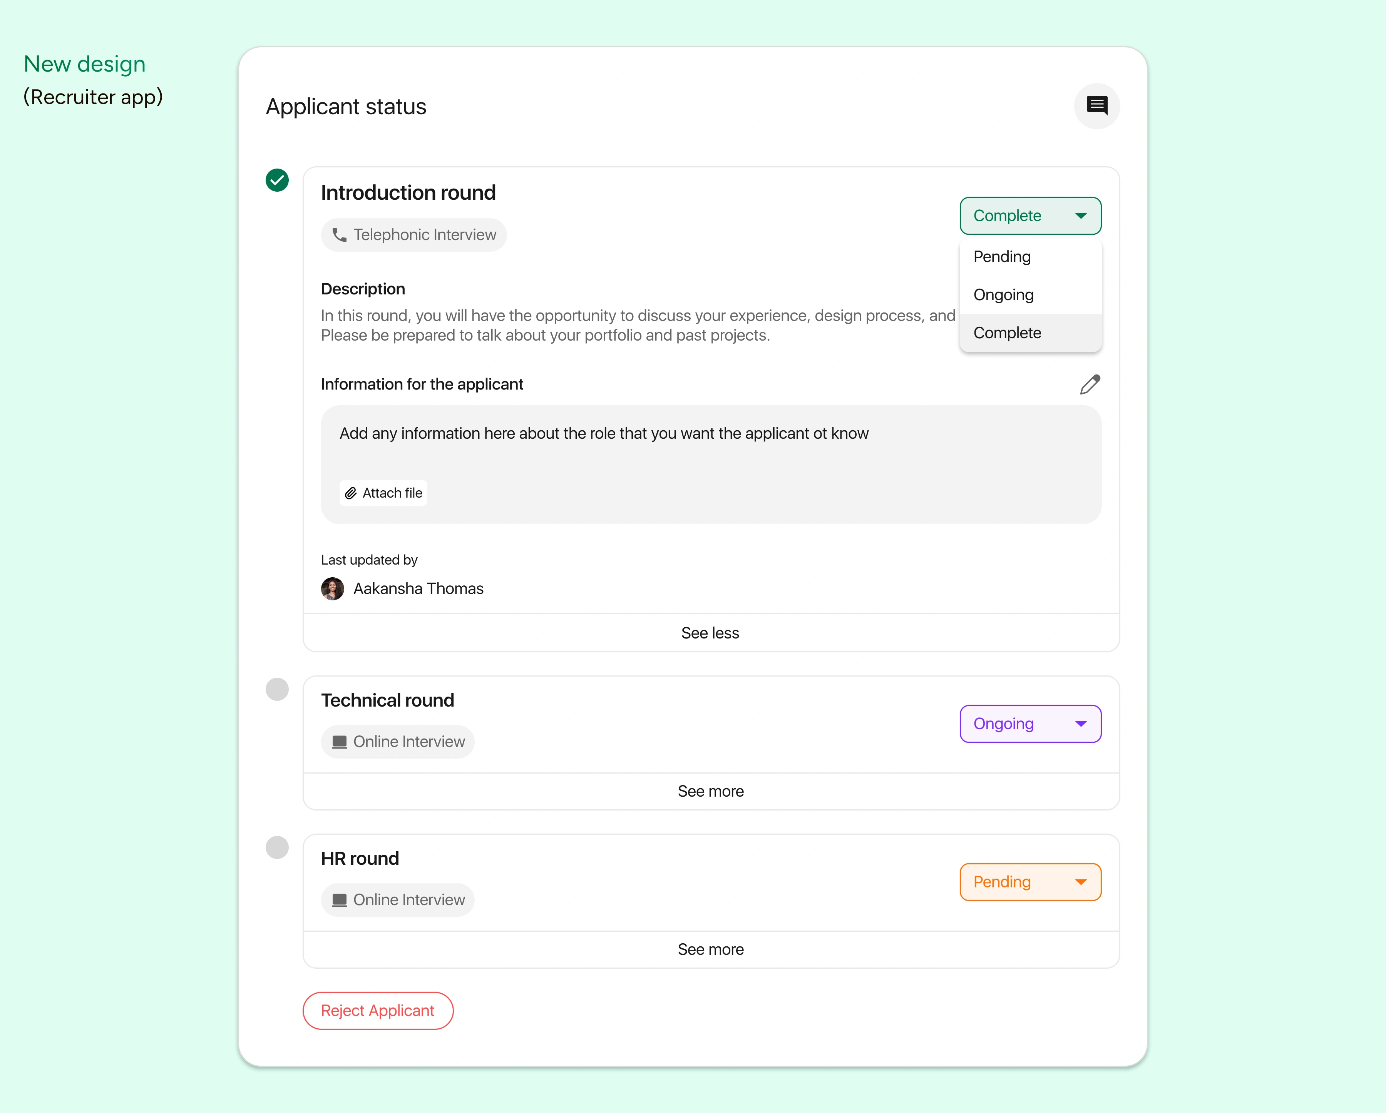Open the Ongoing status dropdown
The image size is (1386, 1113).
[x=1030, y=724]
